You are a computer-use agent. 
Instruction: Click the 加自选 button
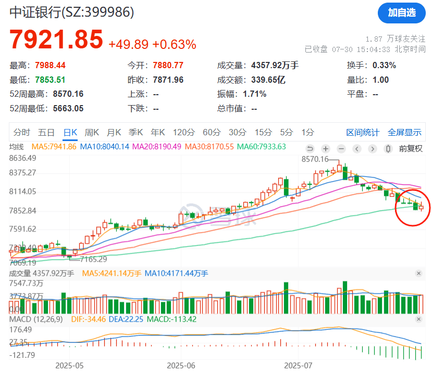401,13
